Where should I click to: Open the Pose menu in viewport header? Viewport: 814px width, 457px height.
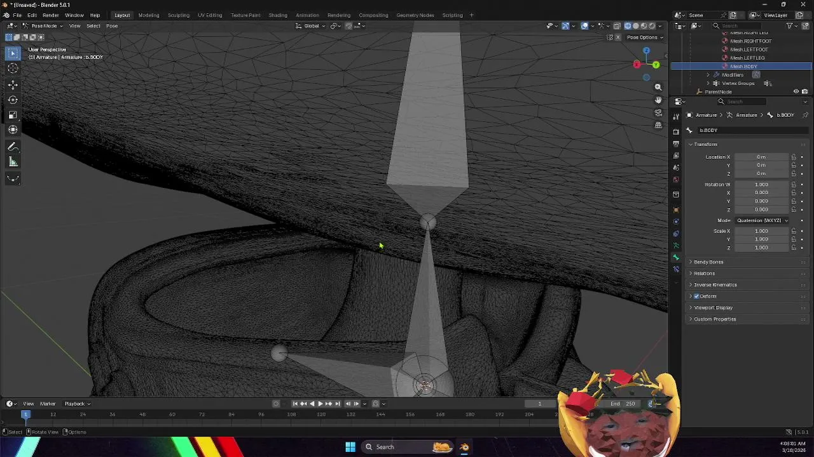pos(112,26)
